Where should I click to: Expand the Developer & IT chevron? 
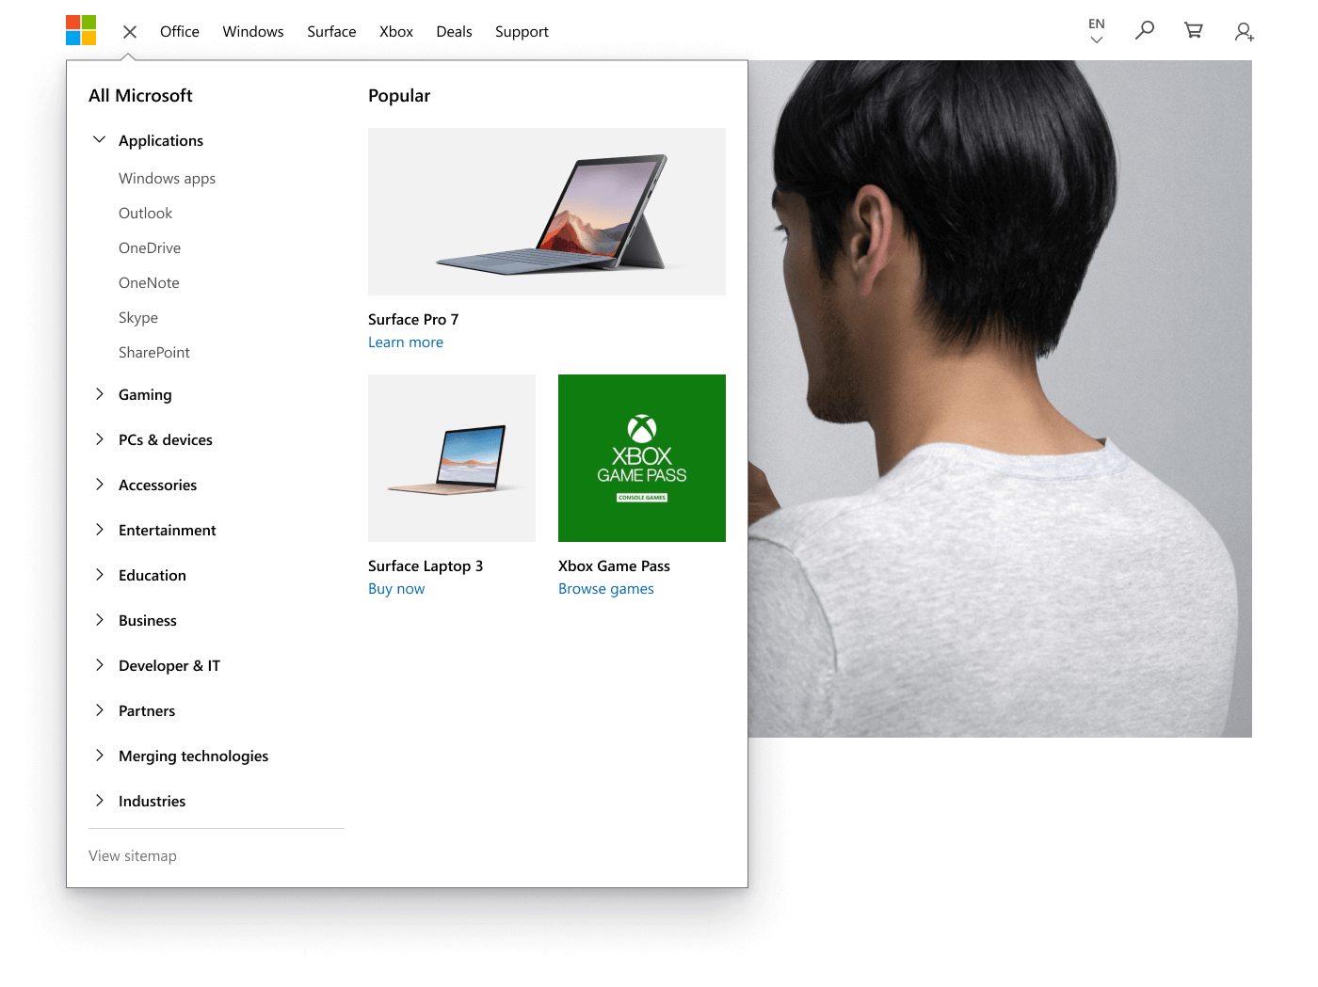(x=99, y=665)
